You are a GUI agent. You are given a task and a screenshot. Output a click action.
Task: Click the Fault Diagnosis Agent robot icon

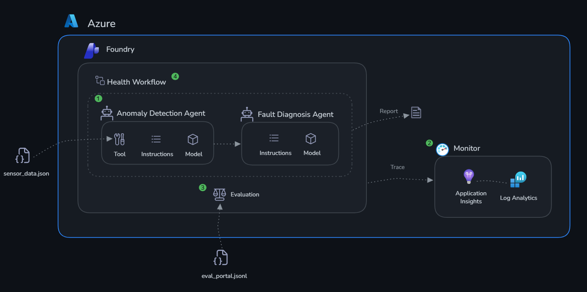pos(247,114)
